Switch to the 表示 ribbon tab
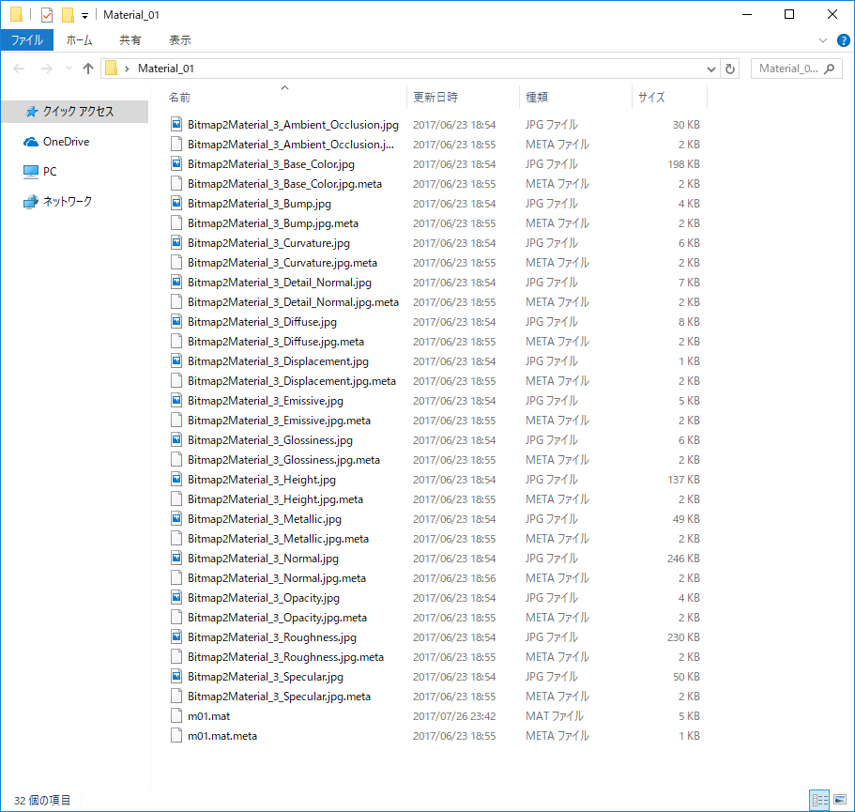This screenshot has width=855, height=812. pyautogui.click(x=179, y=39)
